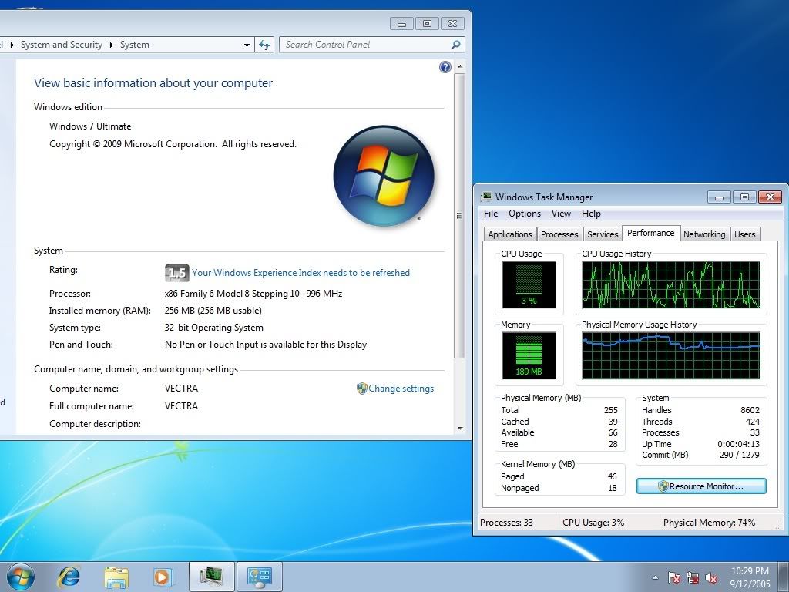
Task: Click the Resource Monitor button
Action: point(701,486)
